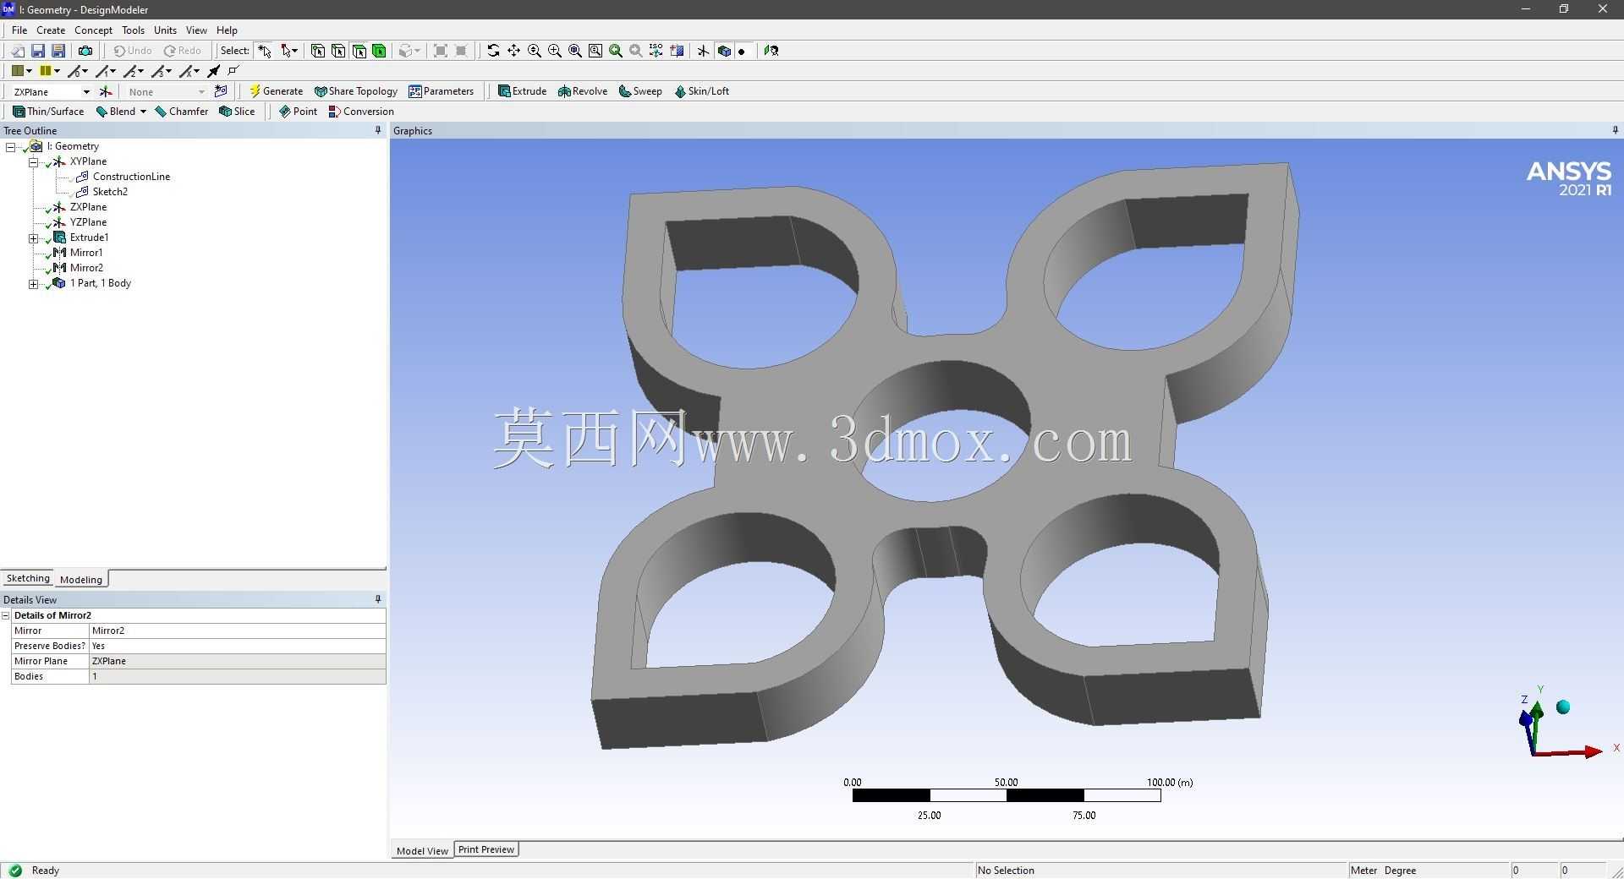This screenshot has height=879, width=1624.
Task: Click the isometric view ball on triad
Action: point(1563,707)
